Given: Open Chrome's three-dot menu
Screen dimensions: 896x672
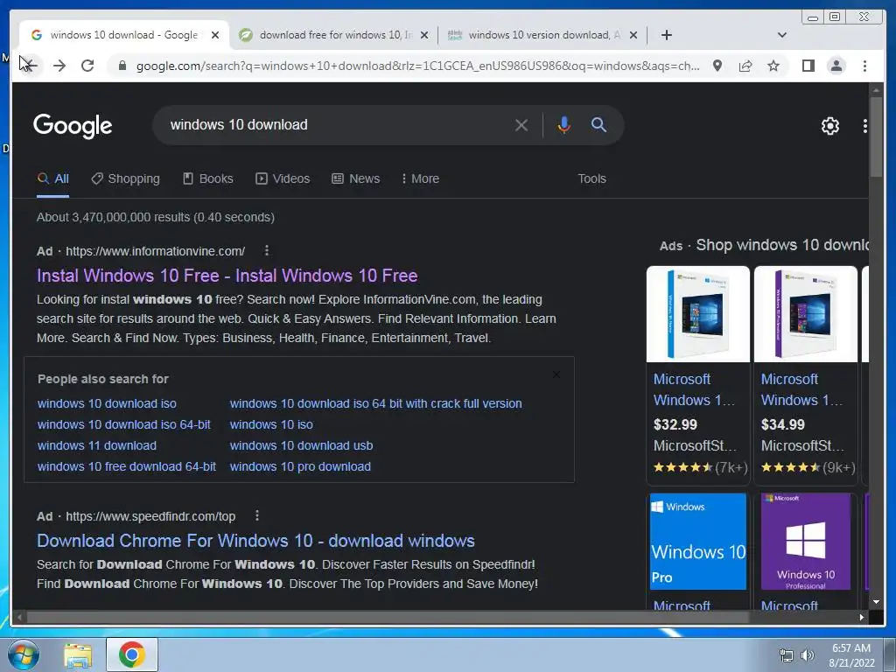Looking at the screenshot, I should pyautogui.click(x=864, y=66).
